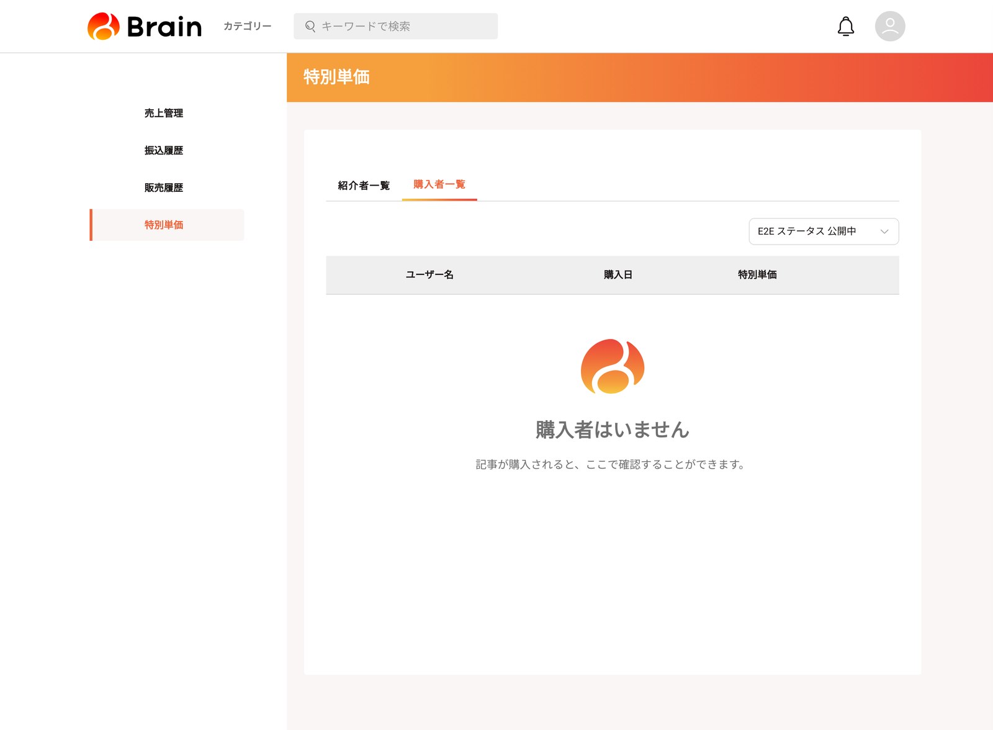Open the カテゴリー menu
This screenshot has height=730, width=993.
pos(247,26)
